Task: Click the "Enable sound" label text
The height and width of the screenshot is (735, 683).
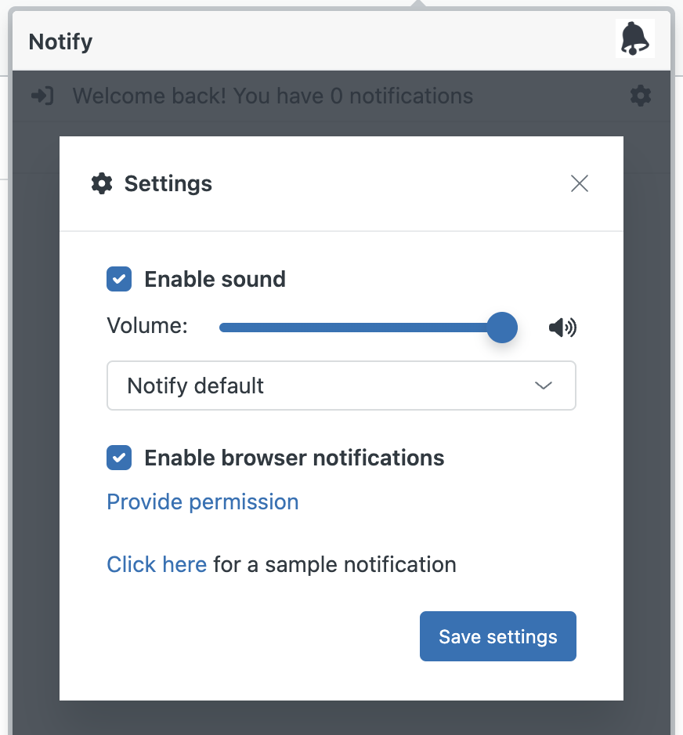Action: (215, 280)
